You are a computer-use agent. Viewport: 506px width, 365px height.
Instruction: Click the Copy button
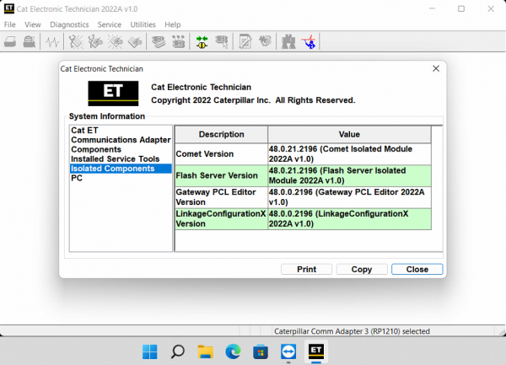click(x=362, y=269)
